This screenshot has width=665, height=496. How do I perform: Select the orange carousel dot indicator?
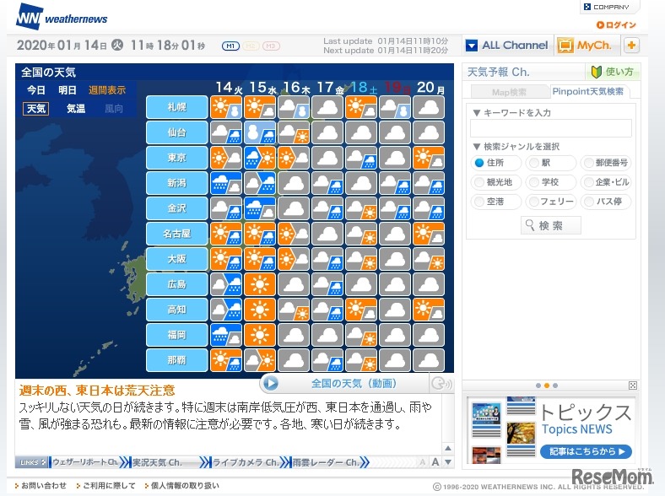click(547, 385)
